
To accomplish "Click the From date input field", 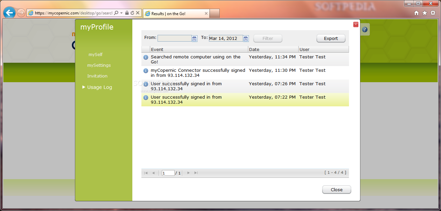I will point(175,38).
